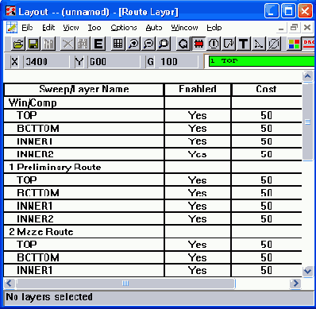The width and height of the screenshot is (316, 309).
Task: Select the Obstacle tool icon
Action: coord(229,44)
